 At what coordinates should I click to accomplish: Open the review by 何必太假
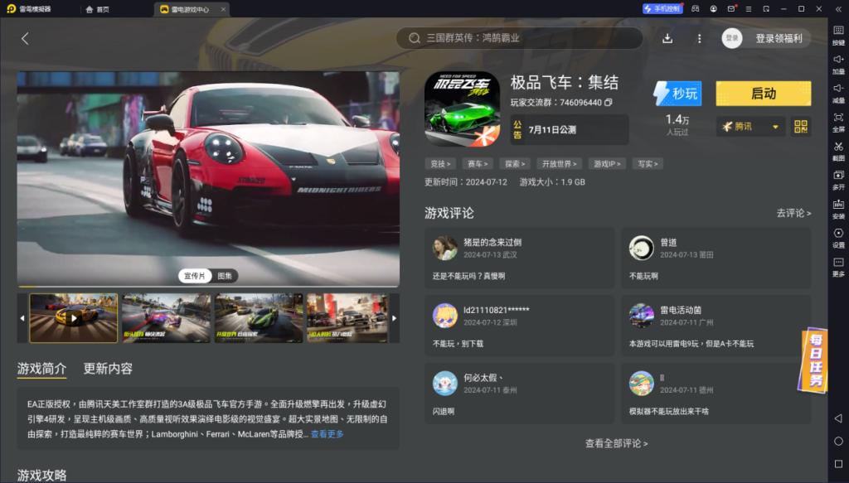coord(520,394)
